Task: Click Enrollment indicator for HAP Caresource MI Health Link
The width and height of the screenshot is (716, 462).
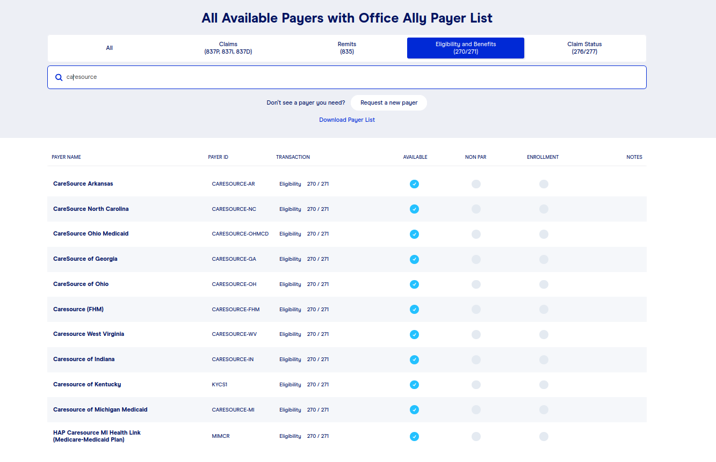Action: (x=544, y=436)
